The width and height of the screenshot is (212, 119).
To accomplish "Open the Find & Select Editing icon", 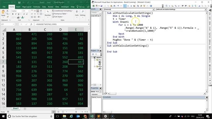I will (82, 12).
